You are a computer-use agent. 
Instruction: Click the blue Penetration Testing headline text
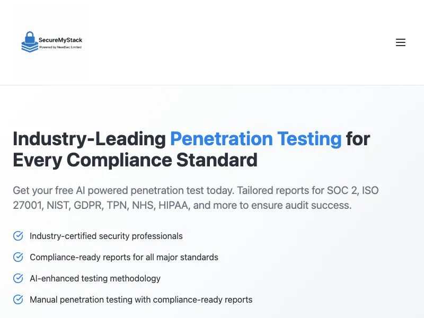(x=256, y=139)
